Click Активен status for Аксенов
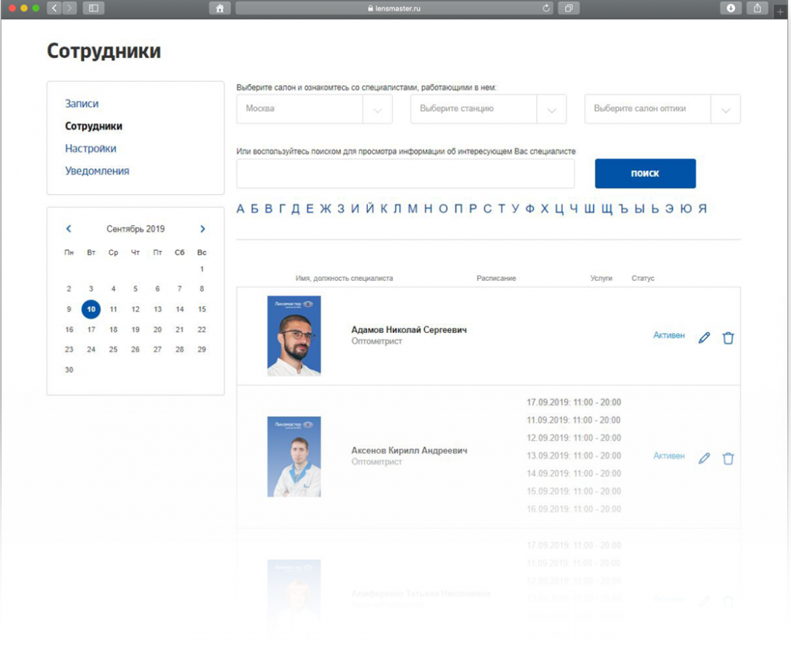This screenshot has width=791, height=669. (669, 456)
